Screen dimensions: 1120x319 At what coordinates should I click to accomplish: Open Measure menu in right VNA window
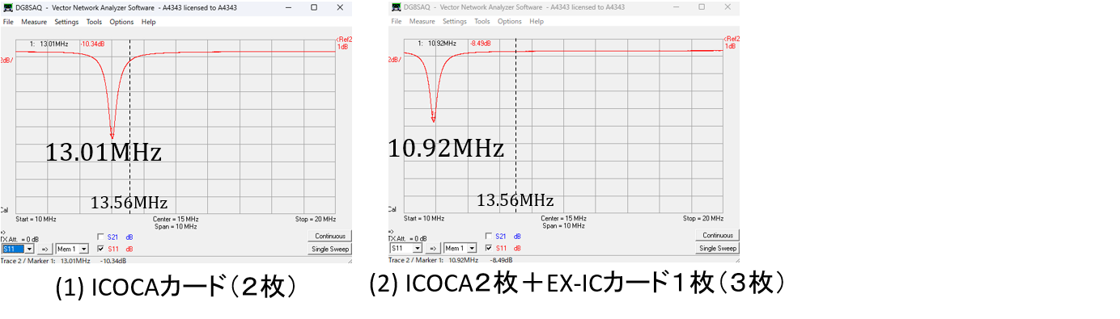[422, 21]
